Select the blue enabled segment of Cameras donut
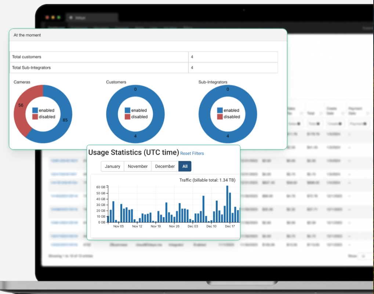Image resolution: width=374 pixels, height=294 pixels. tap(65, 120)
